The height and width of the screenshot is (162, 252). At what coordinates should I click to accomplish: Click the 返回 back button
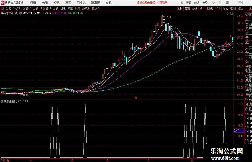pos(241,8)
